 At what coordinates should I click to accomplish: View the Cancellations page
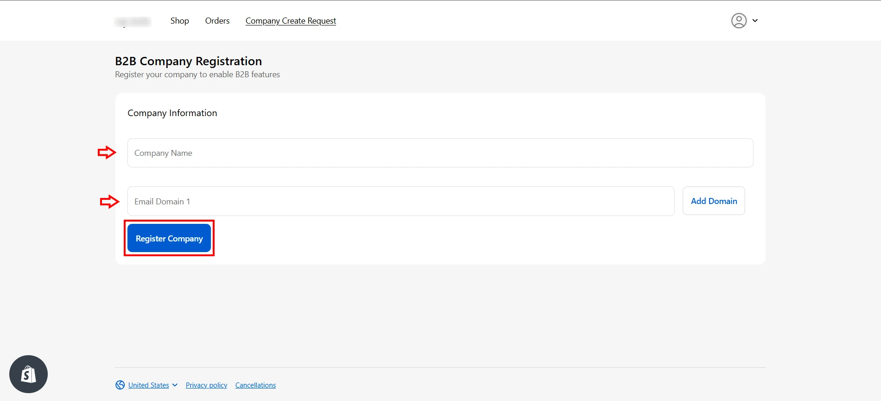click(x=255, y=385)
